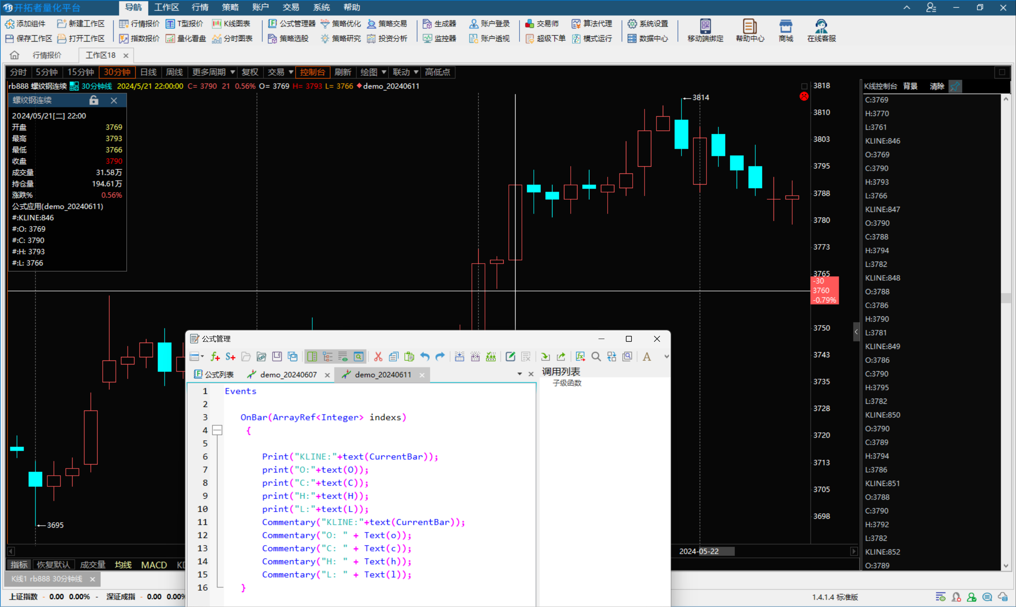This screenshot has width=1016, height=607.
Task: Click 恢复默认 below the chart
Action: (x=54, y=565)
